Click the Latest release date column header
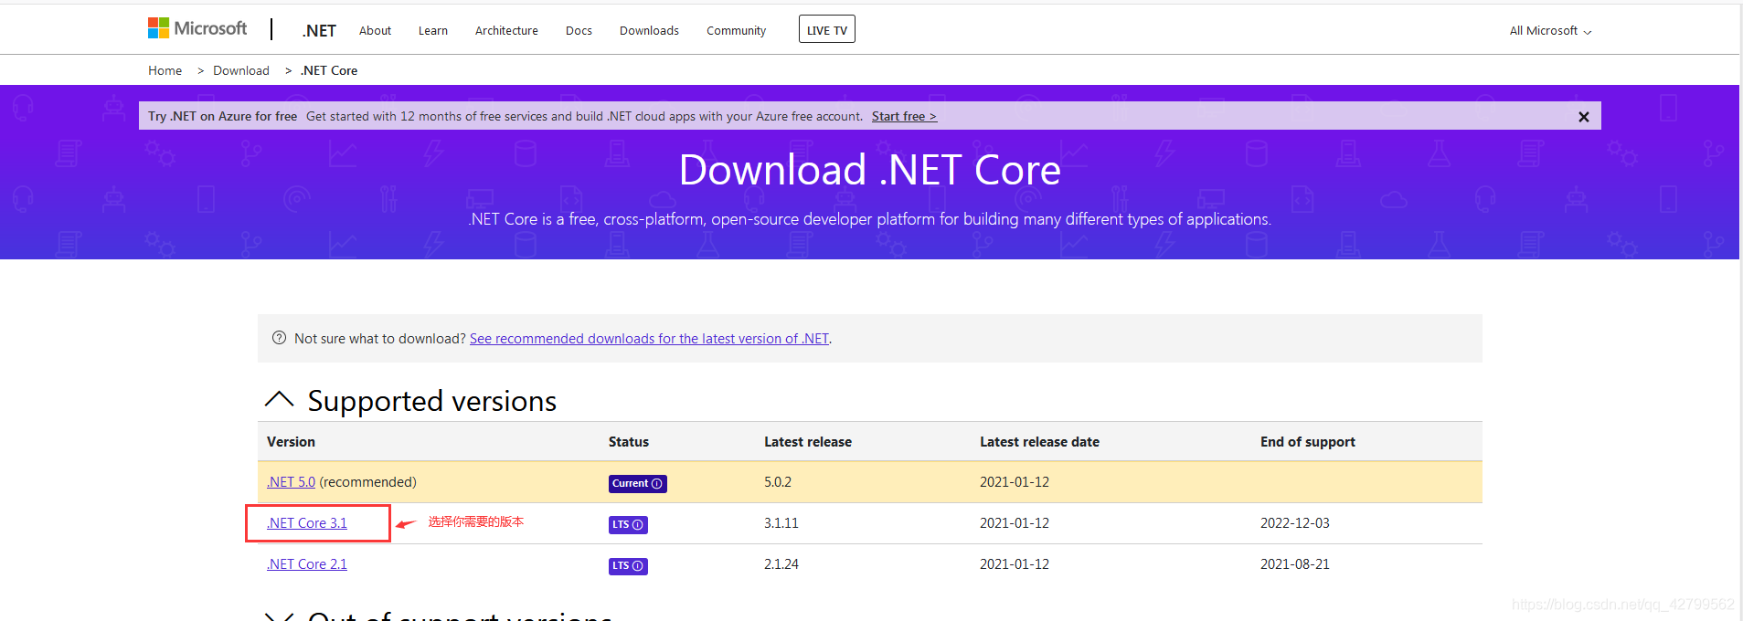This screenshot has height=621, width=1743. (1039, 442)
